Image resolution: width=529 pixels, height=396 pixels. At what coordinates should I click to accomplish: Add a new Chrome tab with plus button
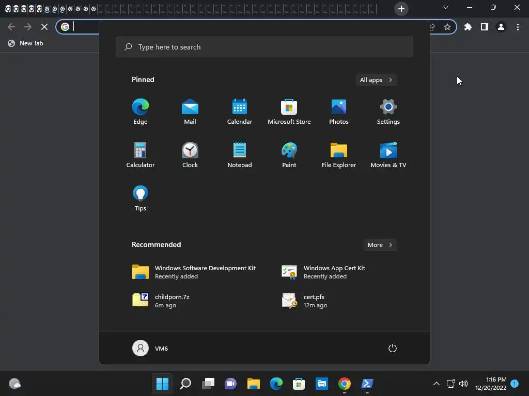coord(401,9)
